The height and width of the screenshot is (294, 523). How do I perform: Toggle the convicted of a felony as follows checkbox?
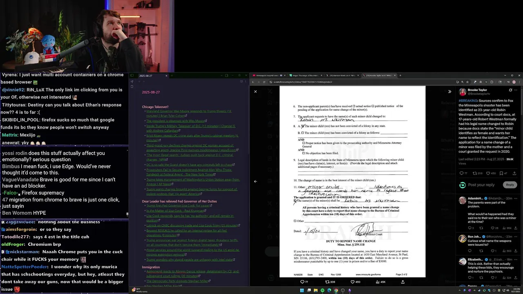303,133
